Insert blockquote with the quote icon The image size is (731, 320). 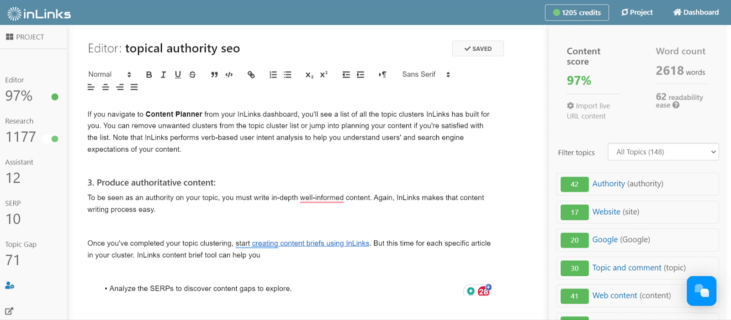pyautogui.click(x=214, y=75)
